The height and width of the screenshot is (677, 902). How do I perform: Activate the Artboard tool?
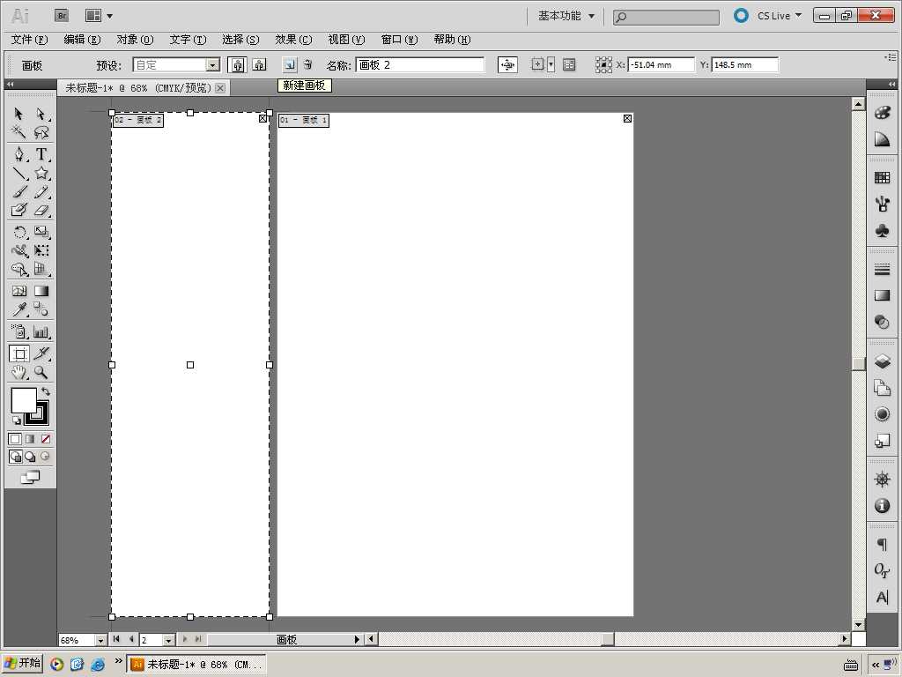[19, 353]
